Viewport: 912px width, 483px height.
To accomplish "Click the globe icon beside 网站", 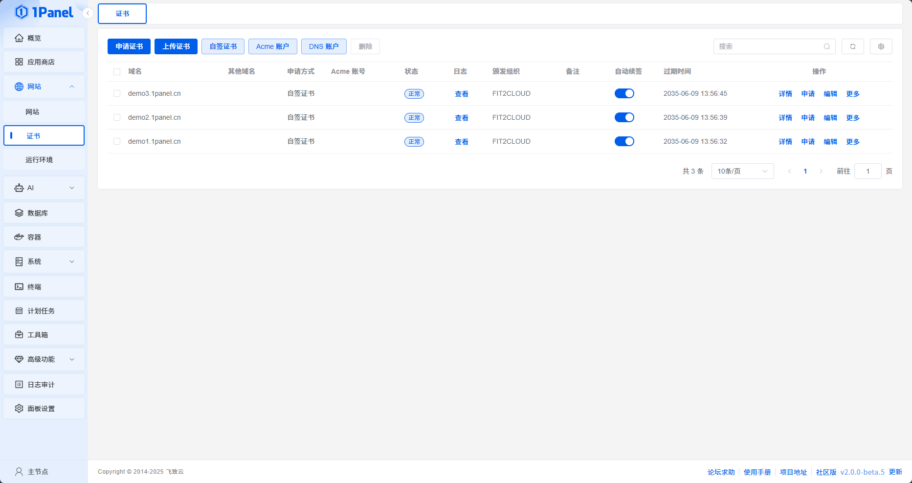I will point(19,87).
